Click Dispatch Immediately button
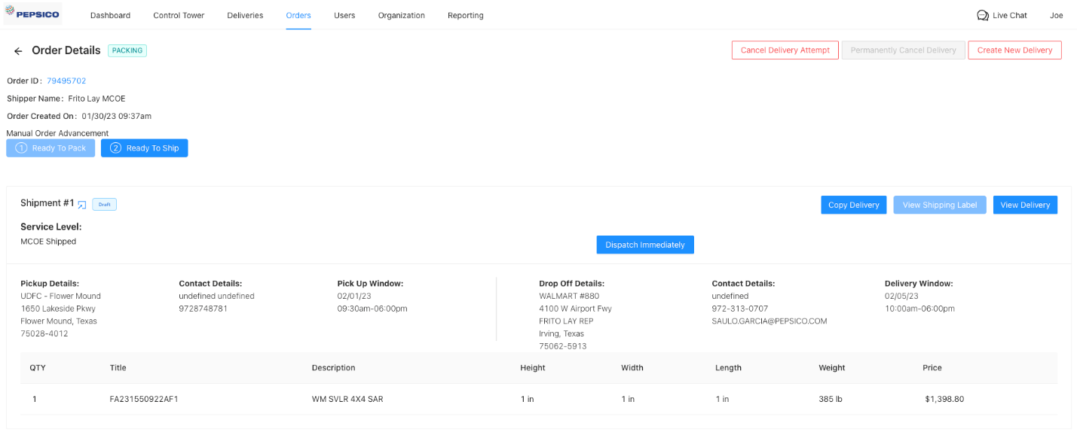1077x432 pixels. (x=645, y=245)
